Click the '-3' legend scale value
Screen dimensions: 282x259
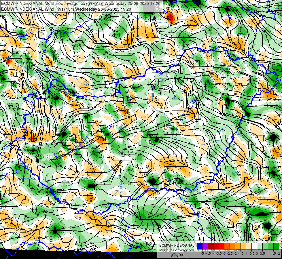click(224, 254)
